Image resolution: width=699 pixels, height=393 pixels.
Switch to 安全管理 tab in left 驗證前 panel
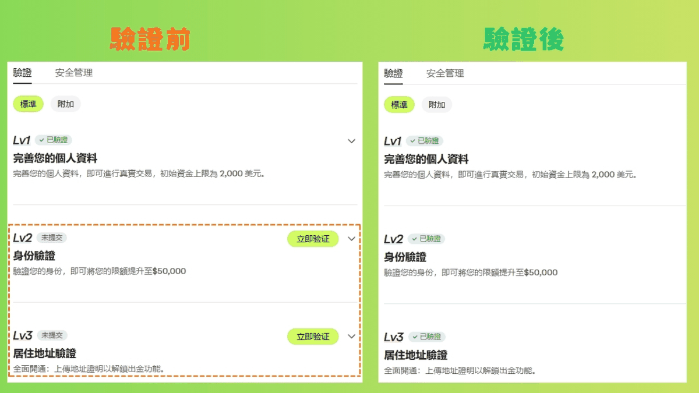coord(74,73)
